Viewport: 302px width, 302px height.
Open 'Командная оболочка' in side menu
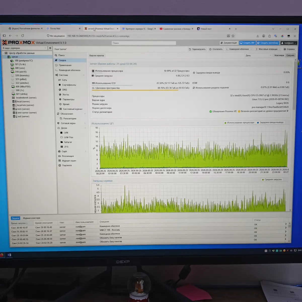(x=69, y=70)
